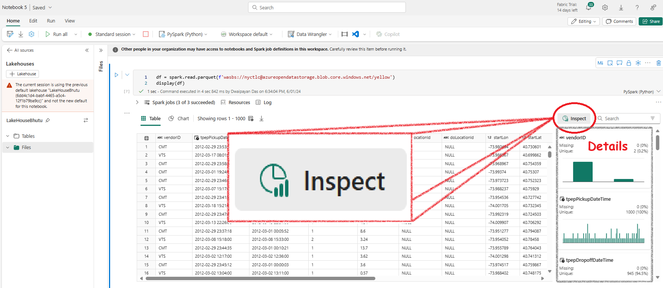Image resolution: width=663 pixels, height=288 pixels.
Task: Freeze cell with the snowflake icon
Action: (638, 63)
